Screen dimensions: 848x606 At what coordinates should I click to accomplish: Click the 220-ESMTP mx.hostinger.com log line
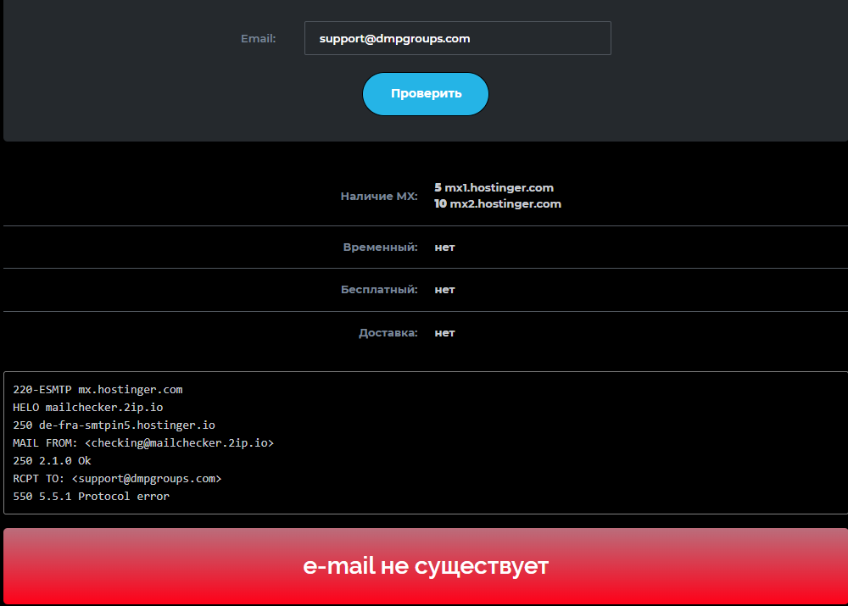(x=98, y=390)
